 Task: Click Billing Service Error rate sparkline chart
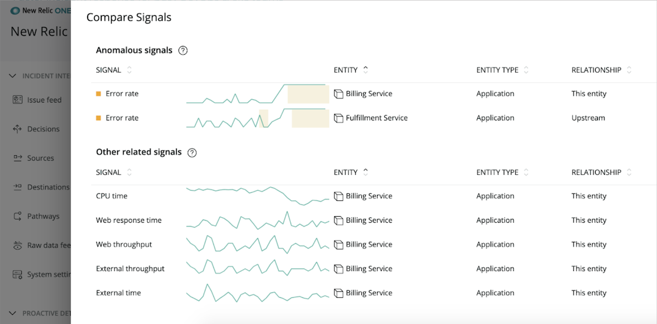[x=257, y=94]
